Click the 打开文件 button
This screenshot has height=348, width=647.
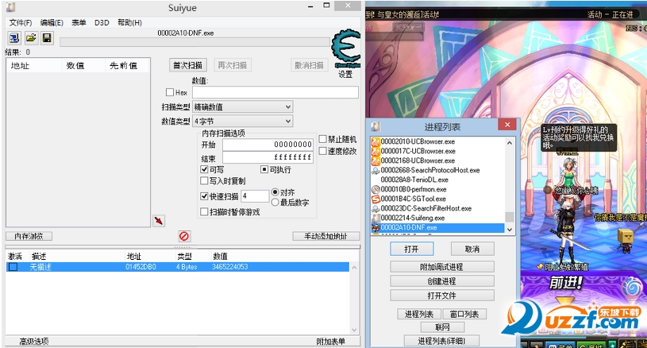[442, 296]
